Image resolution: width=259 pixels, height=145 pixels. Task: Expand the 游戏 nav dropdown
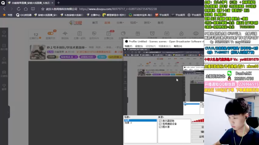[148, 23]
